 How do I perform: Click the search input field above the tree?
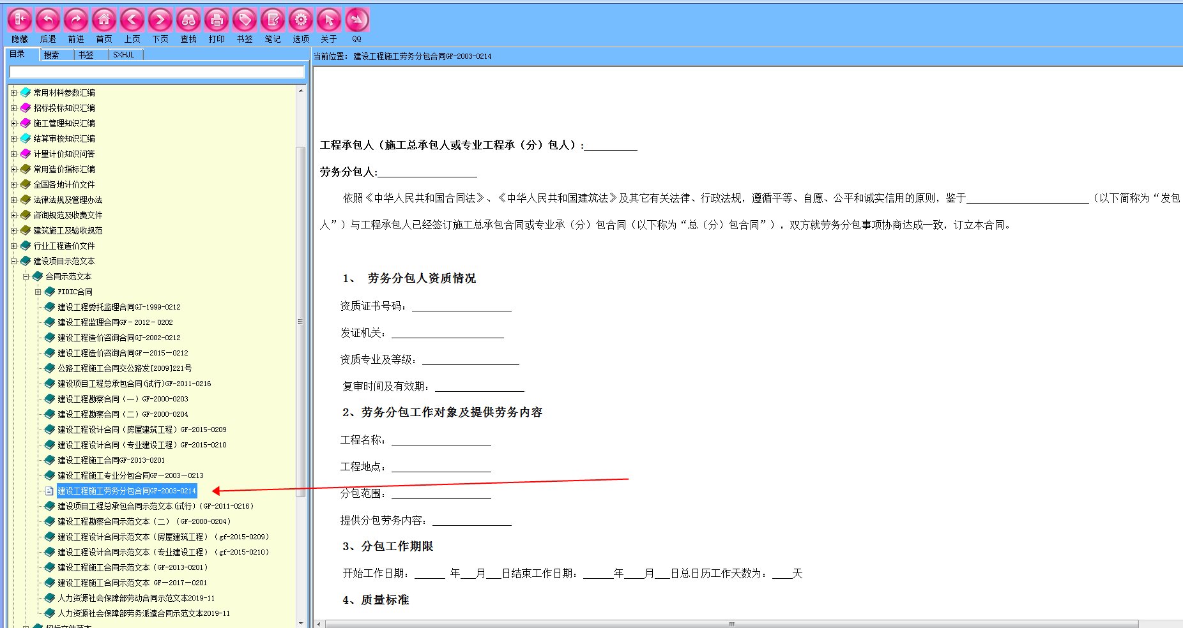157,72
